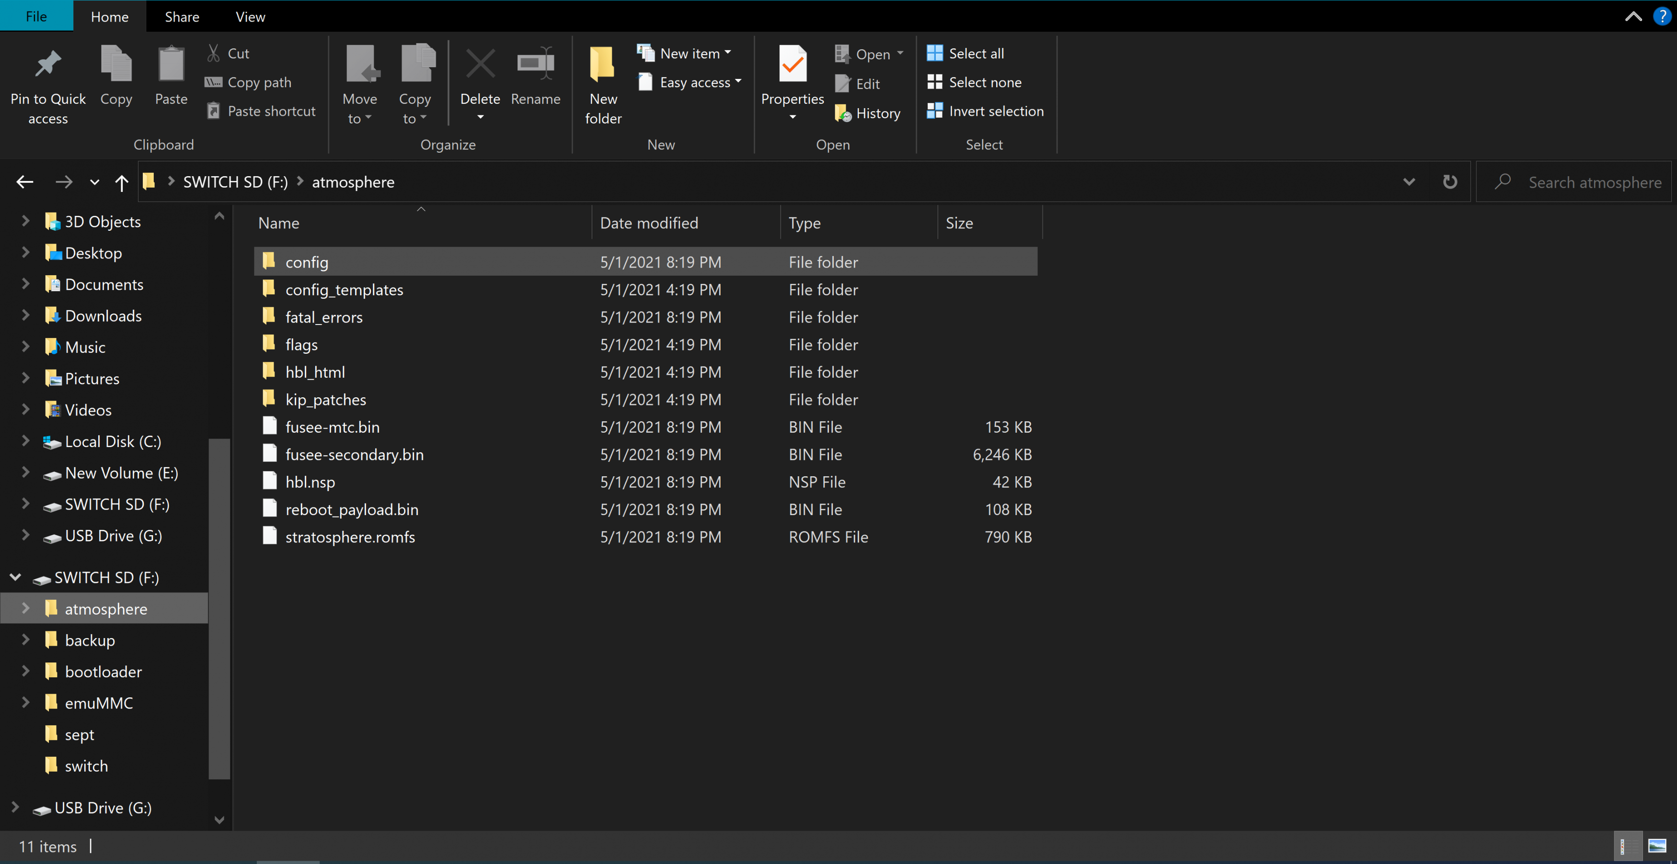Click the Paste shortcut icon
Image resolution: width=1677 pixels, height=864 pixels.
point(214,111)
